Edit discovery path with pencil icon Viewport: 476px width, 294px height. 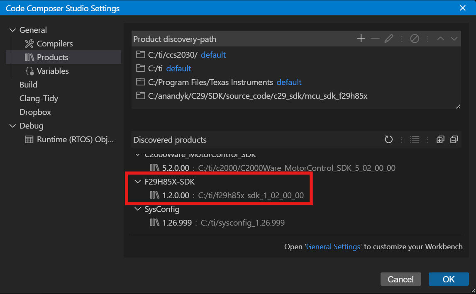(389, 38)
